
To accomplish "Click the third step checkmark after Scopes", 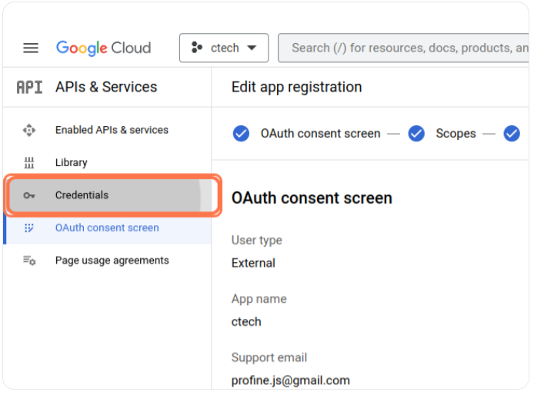I will (x=512, y=134).
